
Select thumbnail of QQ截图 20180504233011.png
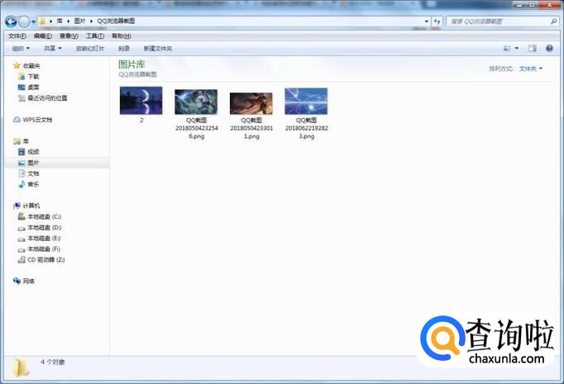tap(251, 103)
